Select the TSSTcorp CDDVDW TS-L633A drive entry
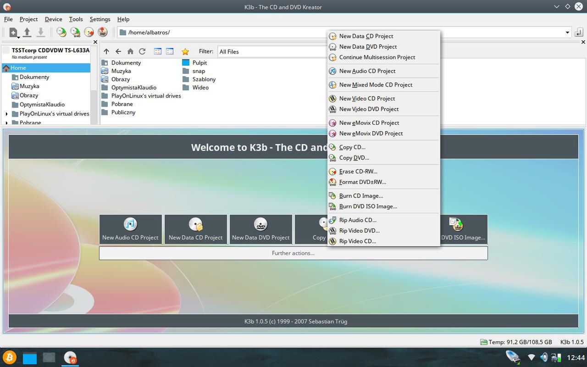Viewport: 587px width, 367px height. pyautogui.click(x=46, y=53)
